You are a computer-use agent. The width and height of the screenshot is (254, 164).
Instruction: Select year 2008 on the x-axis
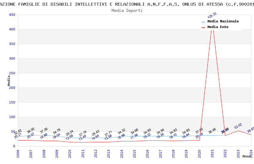click(x=44, y=154)
